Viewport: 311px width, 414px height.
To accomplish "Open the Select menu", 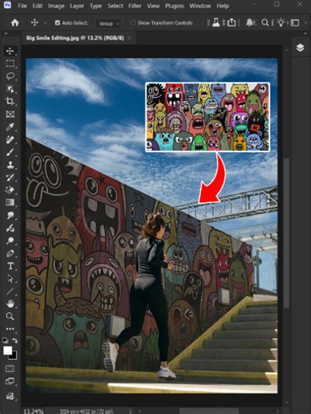I will pos(115,6).
